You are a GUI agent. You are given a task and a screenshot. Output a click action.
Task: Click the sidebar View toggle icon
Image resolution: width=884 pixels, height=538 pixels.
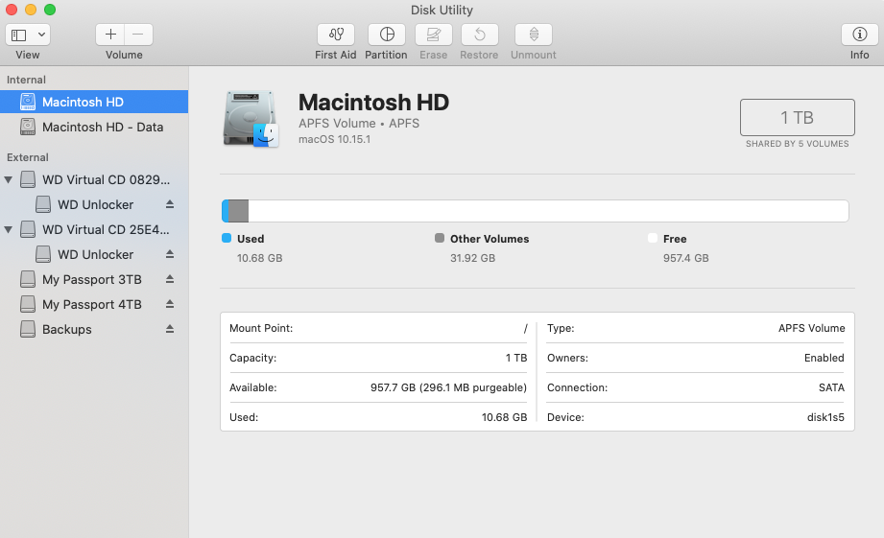[19, 35]
